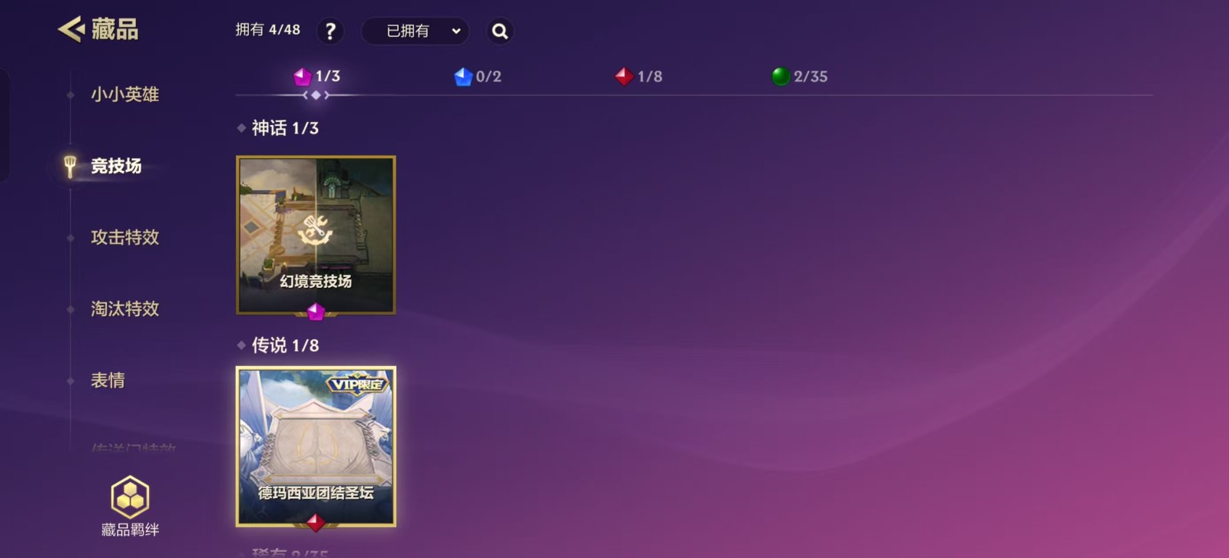Image resolution: width=1229 pixels, height=558 pixels.
Task: Open the help question mark icon
Action: point(330,31)
